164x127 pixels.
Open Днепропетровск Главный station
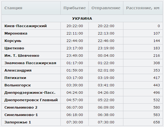31,100
